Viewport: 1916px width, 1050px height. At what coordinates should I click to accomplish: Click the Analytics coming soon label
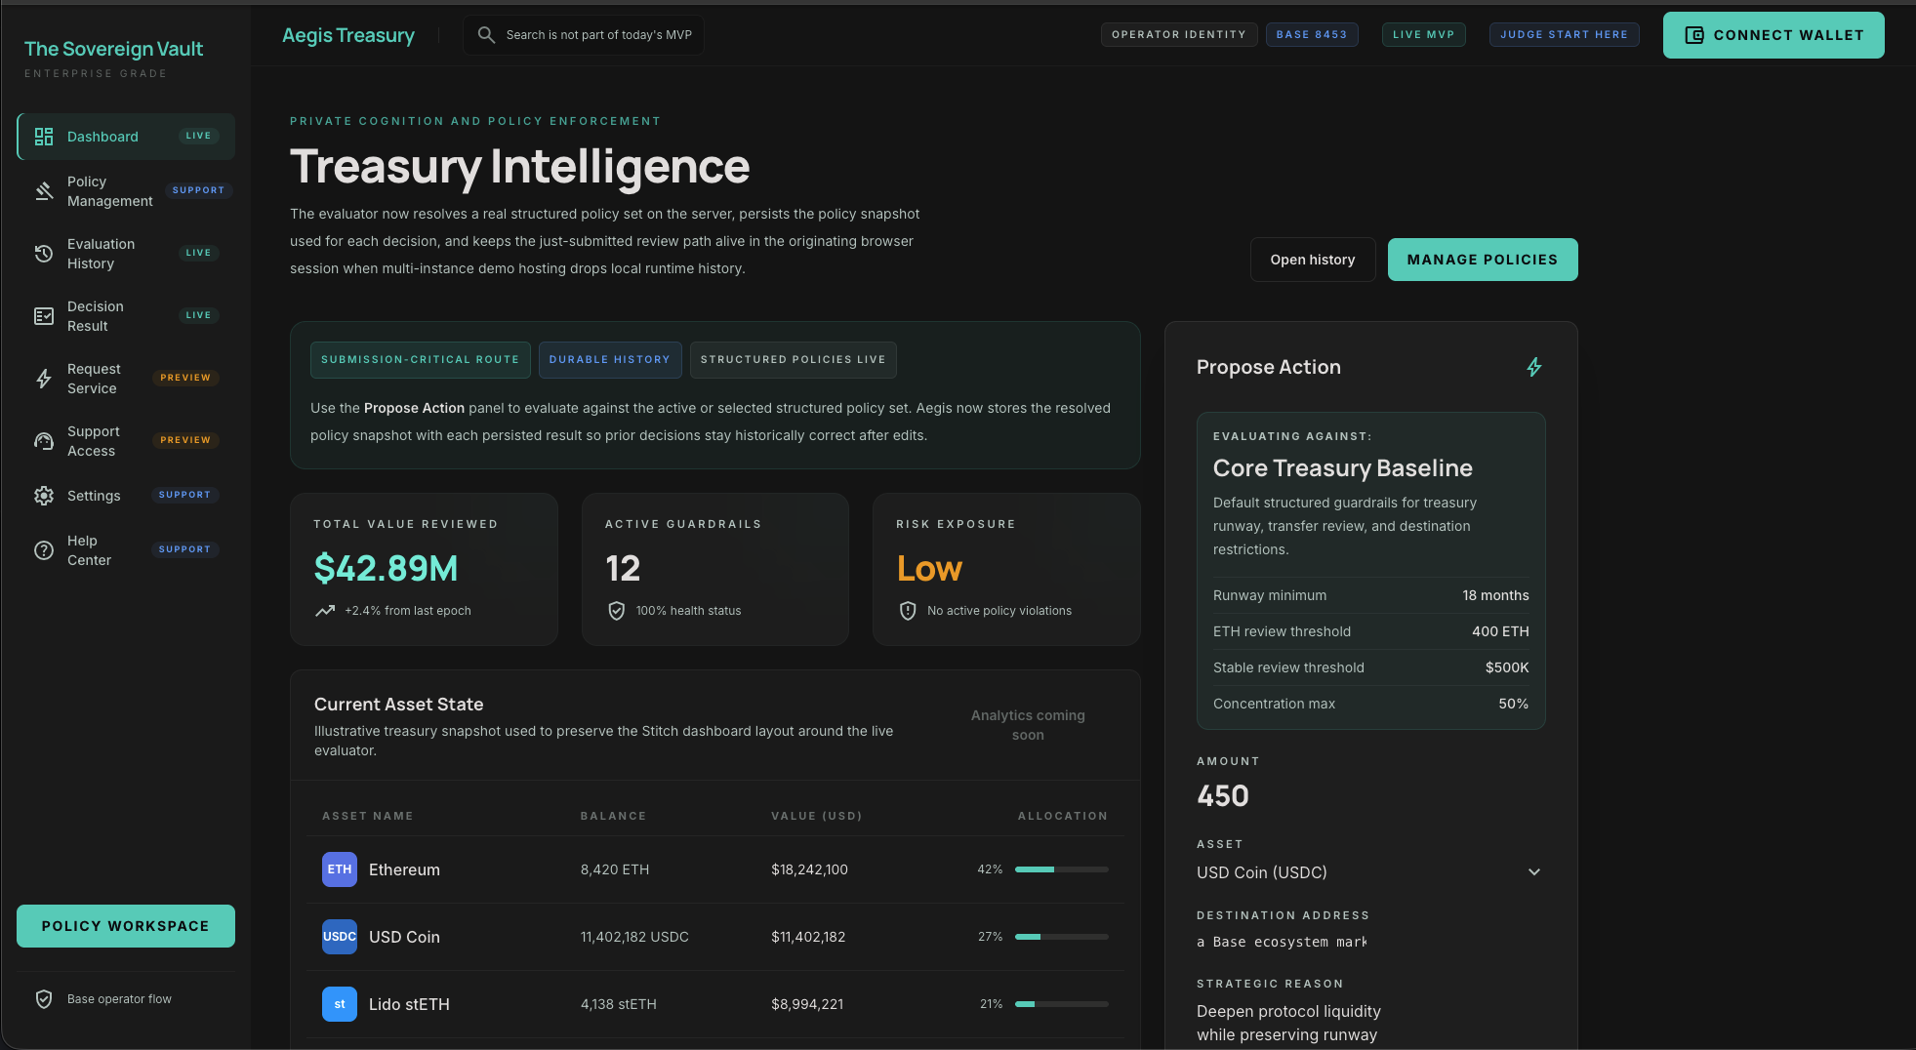click(x=1028, y=725)
